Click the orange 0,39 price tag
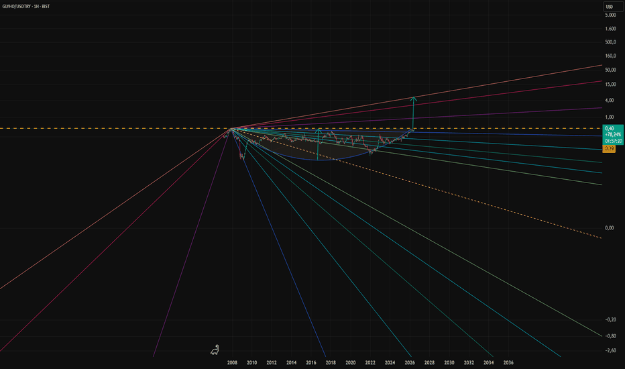The image size is (625, 369). (609, 149)
